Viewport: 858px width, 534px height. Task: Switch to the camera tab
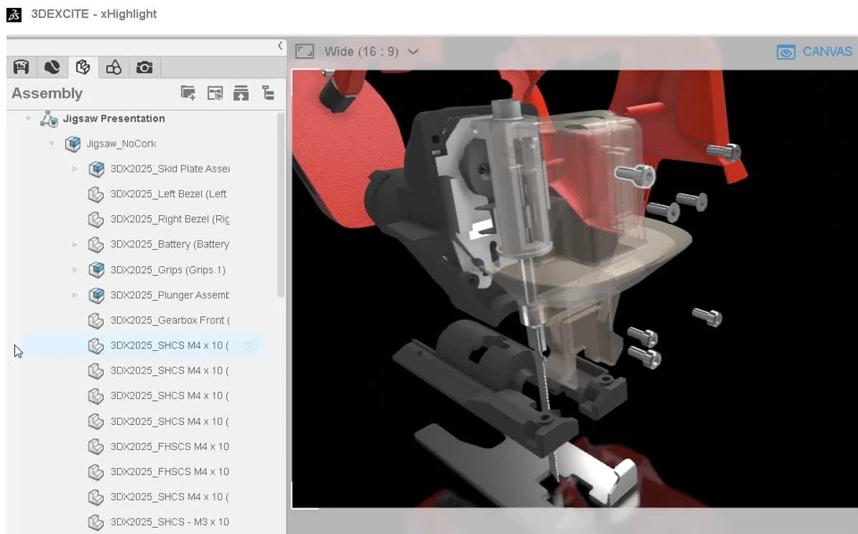point(145,67)
